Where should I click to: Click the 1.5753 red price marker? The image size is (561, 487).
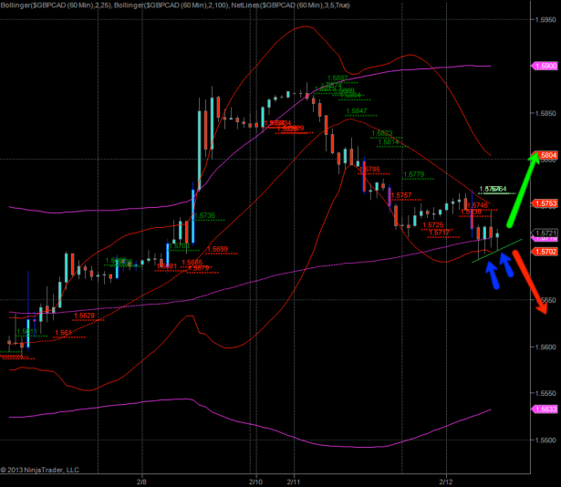coord(545,203)
